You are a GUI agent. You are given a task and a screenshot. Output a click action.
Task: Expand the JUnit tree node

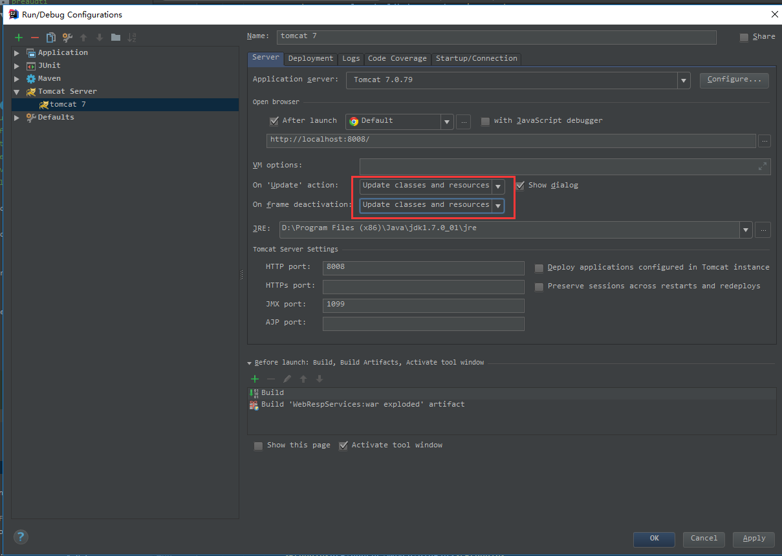click(17, 66)
